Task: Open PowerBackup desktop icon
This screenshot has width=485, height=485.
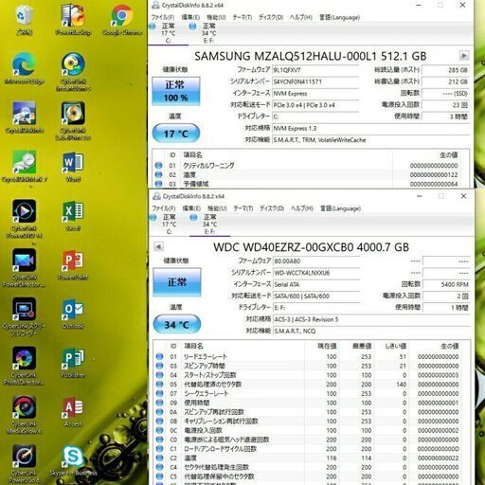Action: pos(73,20)
